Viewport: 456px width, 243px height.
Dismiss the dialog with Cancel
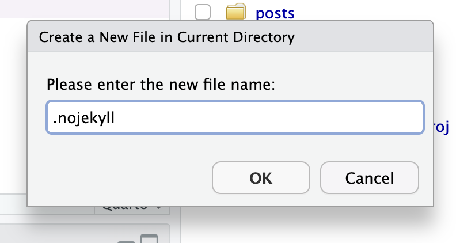pyautogui.click(x=369, y=178)
